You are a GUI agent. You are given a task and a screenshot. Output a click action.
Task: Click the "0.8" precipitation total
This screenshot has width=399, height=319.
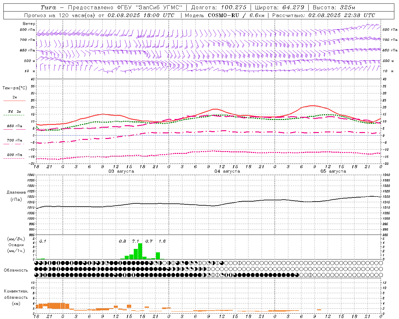[x=123, y=241]
